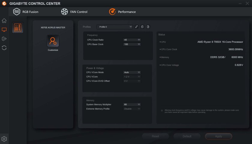Select the Performance tab
This screenshot has width=252, height=144.
[x=122, y=12]
